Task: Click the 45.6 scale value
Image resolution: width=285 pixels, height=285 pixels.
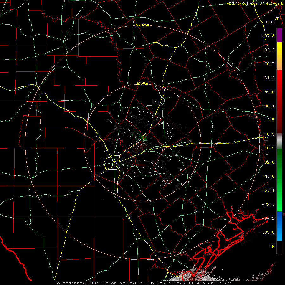Action: pyautogui.click(x=269, y=92)
